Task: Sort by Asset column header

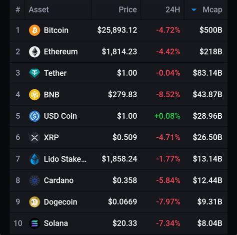Action: click(x=38, y=10)
